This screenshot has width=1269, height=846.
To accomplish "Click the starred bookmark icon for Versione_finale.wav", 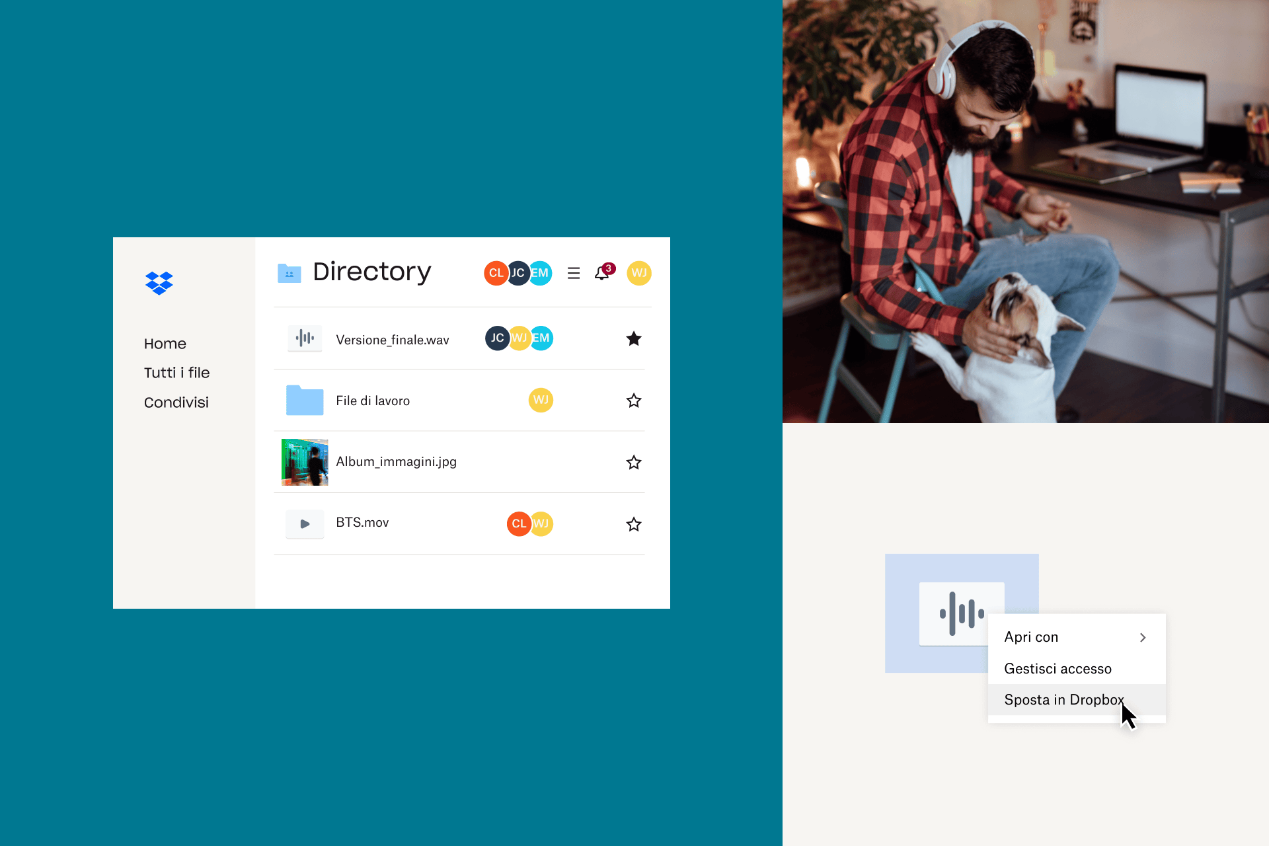I will (x=633, y=338).
